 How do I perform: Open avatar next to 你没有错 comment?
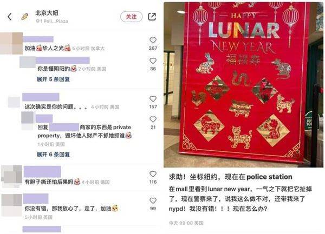11,205
